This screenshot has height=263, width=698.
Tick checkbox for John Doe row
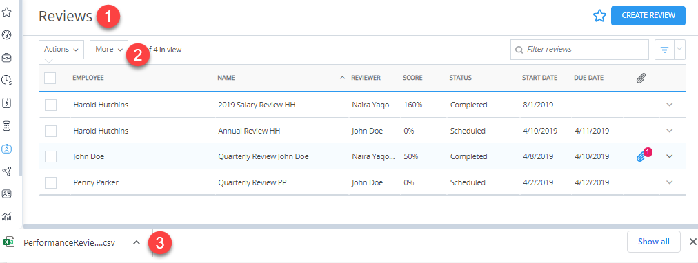click(51, 156)
